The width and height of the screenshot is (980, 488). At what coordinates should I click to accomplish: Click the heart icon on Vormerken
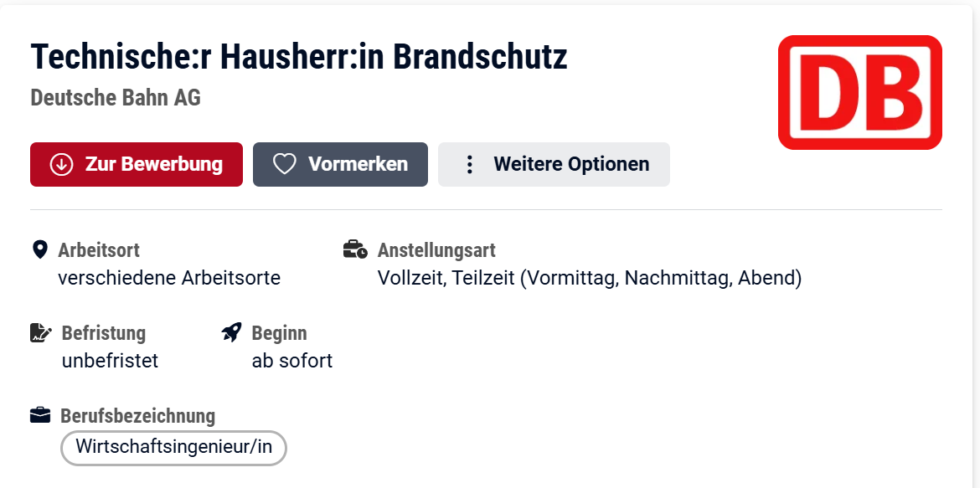pyautogui.click(x=285, y=164)
